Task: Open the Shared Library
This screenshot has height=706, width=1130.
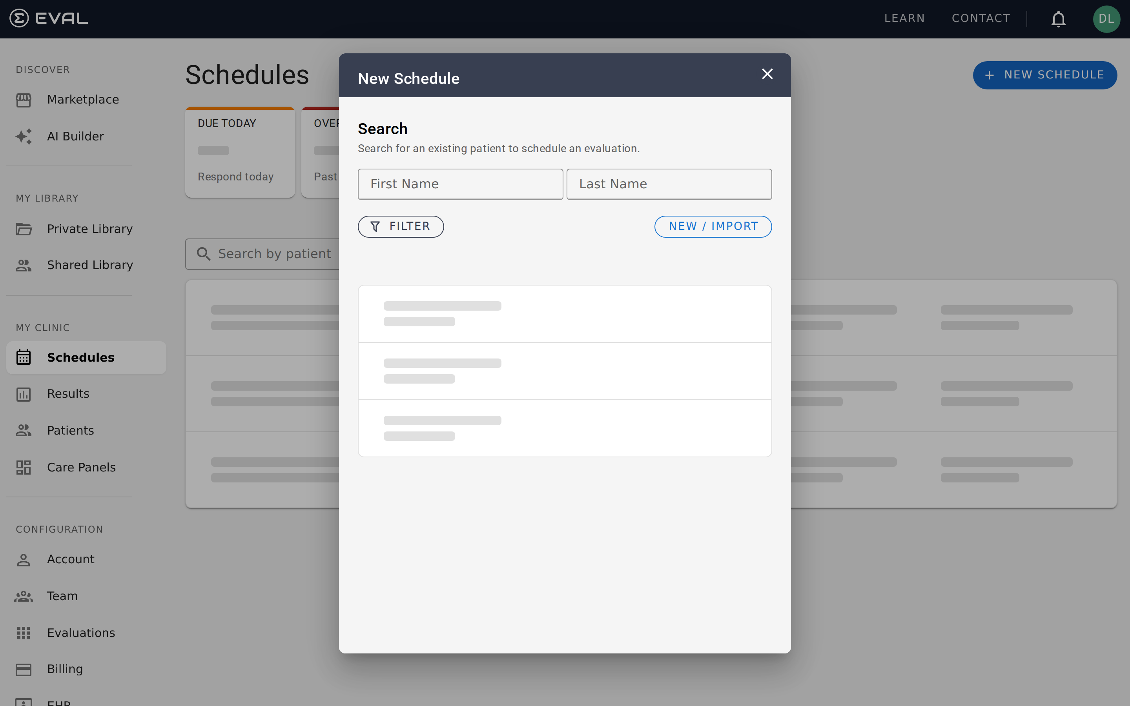Action: click(x=89, y=265)
